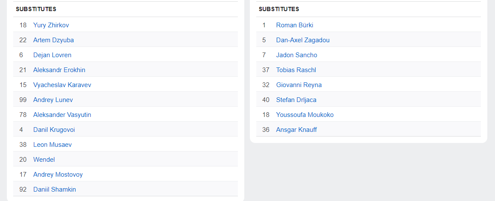Open Yury Zhirkov player link
495x201 pixels.
[51, 25]
